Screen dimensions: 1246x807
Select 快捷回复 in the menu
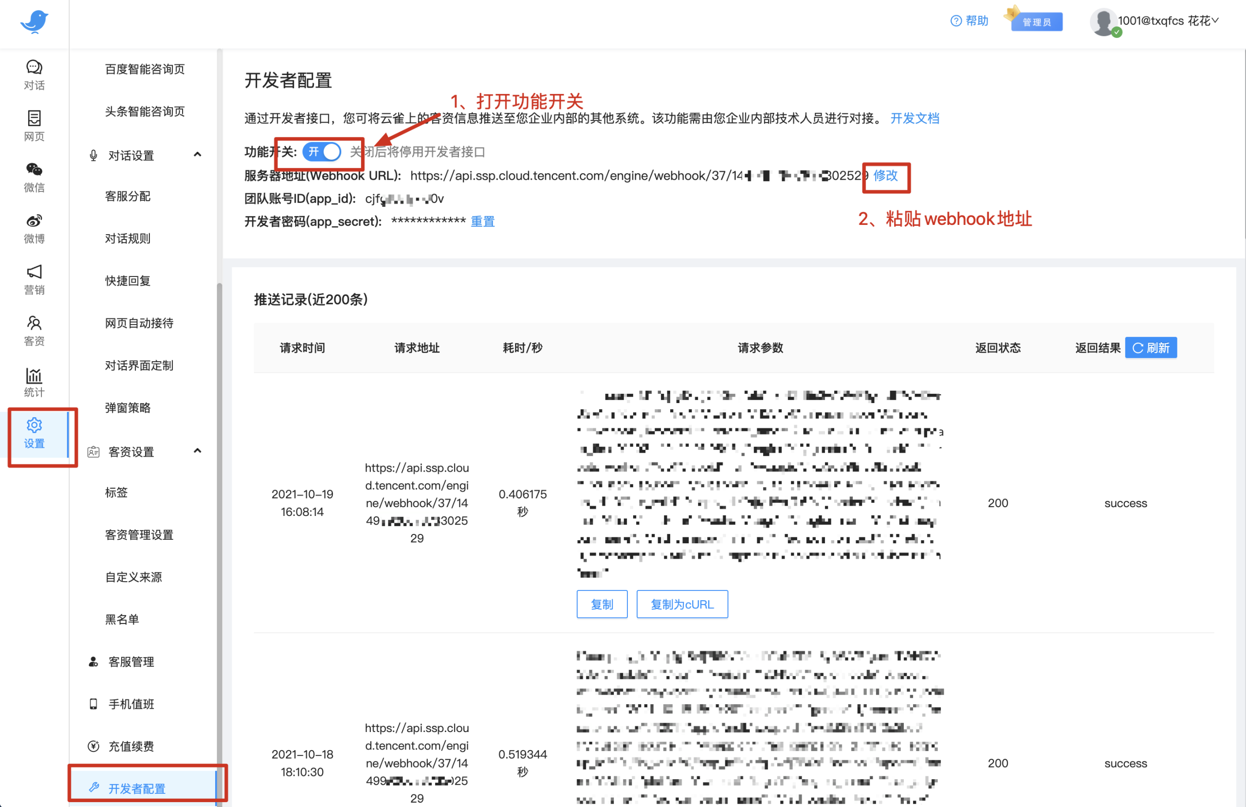[128, 281]
